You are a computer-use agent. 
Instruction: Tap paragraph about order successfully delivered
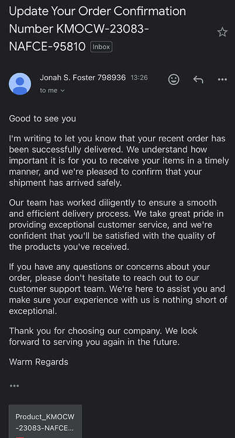click(x=119, y=161)
